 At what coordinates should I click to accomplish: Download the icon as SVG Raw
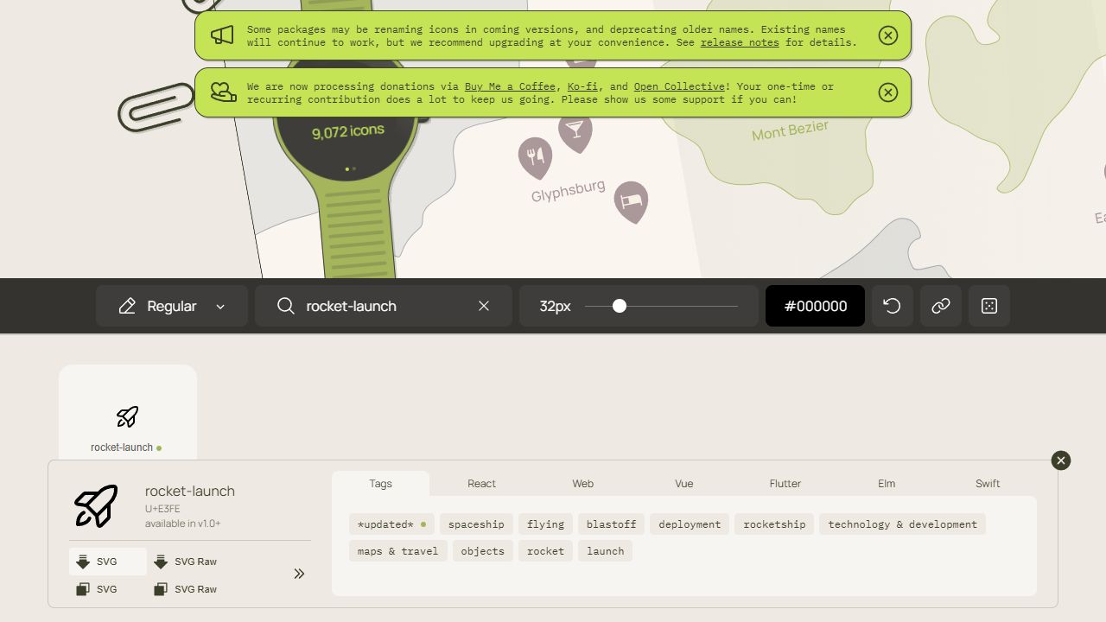185,562
